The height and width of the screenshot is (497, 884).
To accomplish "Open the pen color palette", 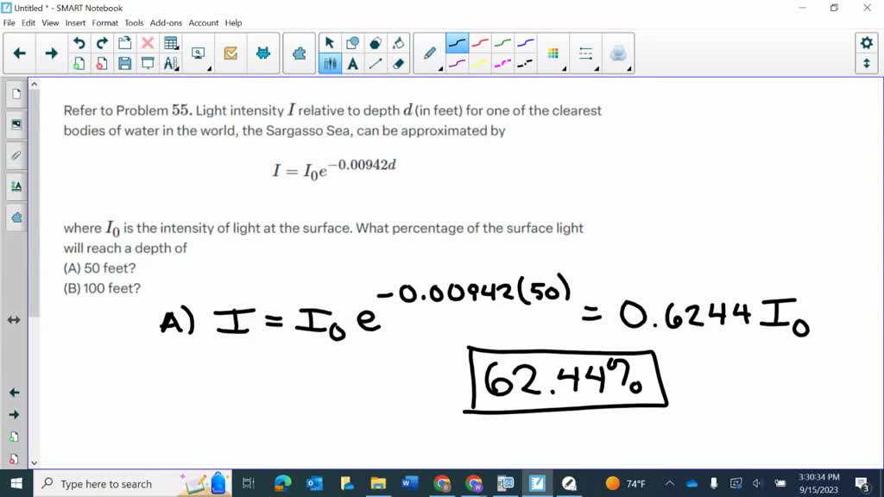I will 552,52.
